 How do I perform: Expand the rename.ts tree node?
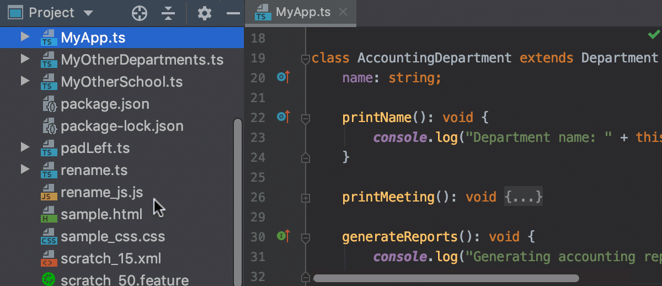(x=24, y=170)
